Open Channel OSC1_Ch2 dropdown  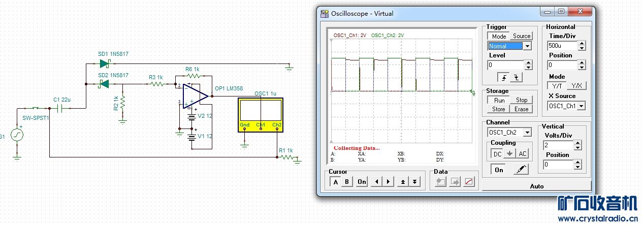tap(527, 132)
